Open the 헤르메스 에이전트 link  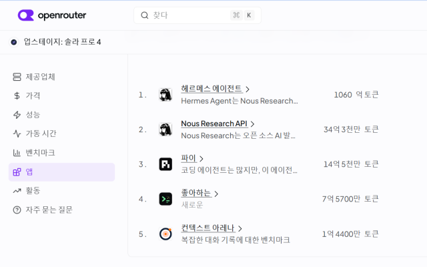(211, 89)
